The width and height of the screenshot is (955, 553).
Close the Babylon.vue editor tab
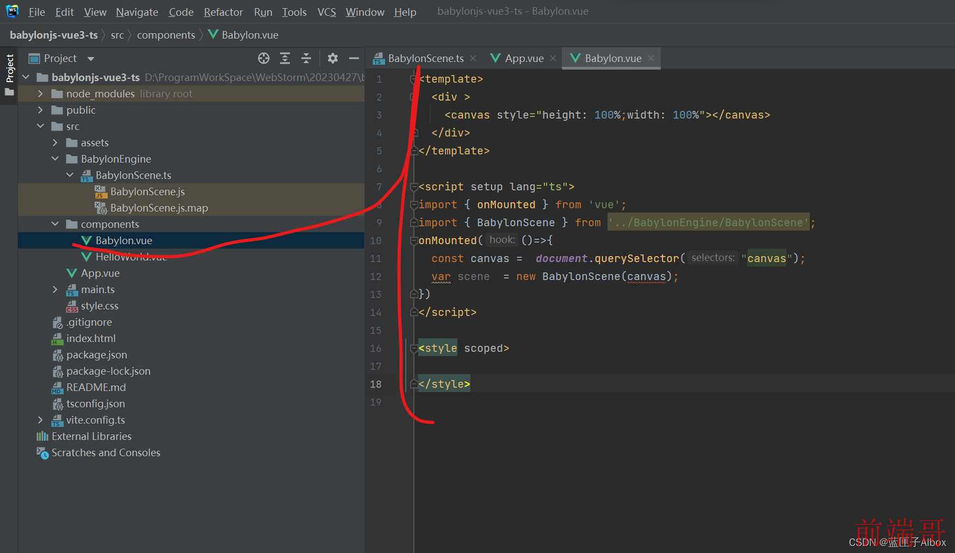pyautogui.click(x=651, y=58)
